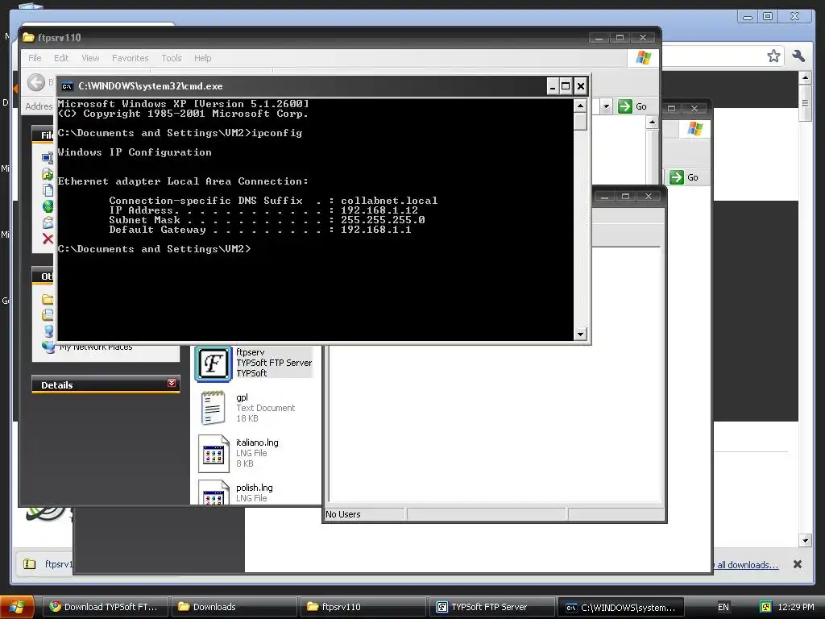The height and width of the screenshot is (619, 825).
Task: Switch to Download TYPSoft FT… taskbar button
Action: click(x=104, y=607)
